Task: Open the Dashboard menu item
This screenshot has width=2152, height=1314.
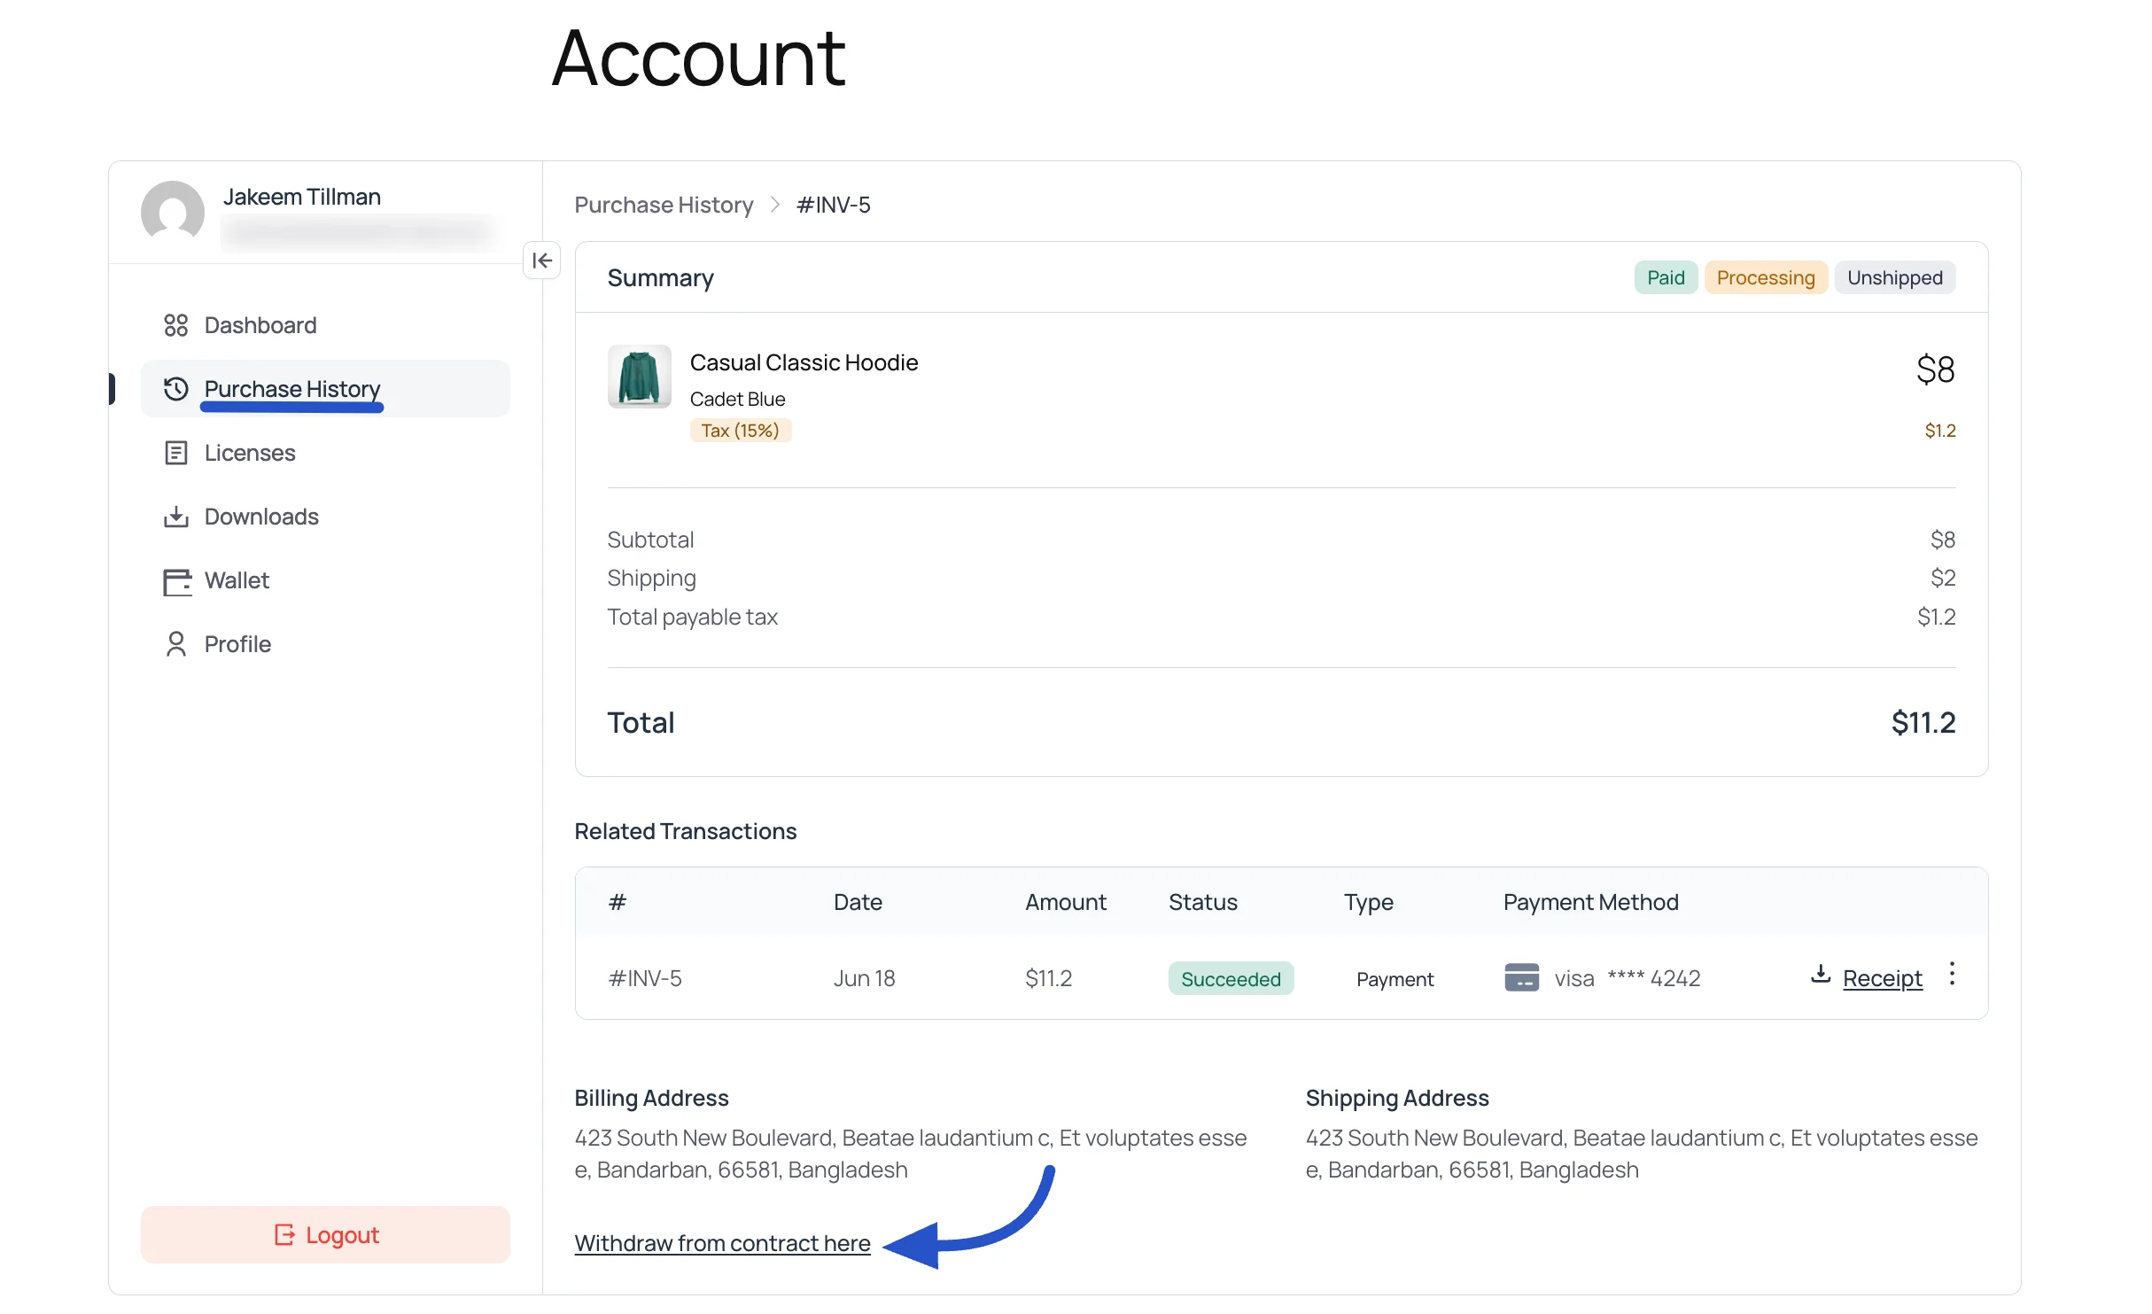Action: 325,325
